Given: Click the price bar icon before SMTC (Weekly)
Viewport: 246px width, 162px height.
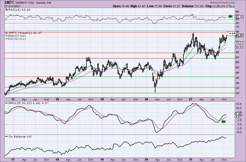Looking at the screenshot, I should pyautogui.click(x=7, y=33).
